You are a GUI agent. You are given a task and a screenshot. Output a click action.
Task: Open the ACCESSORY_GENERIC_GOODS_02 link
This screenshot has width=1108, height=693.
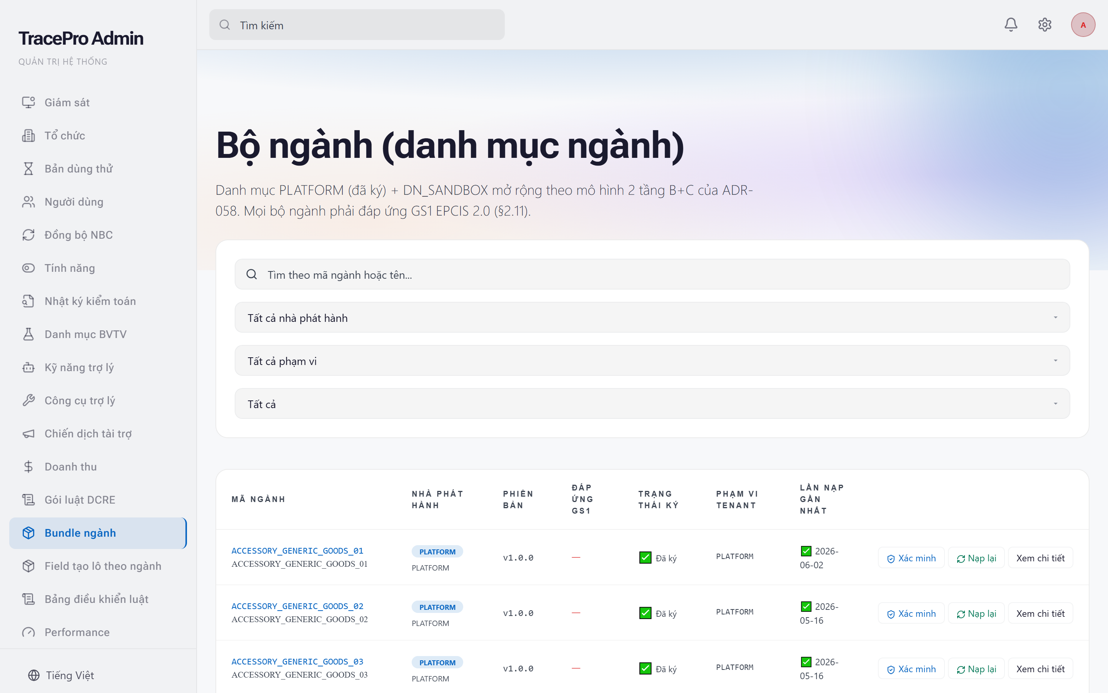click(x=297, y=606)
